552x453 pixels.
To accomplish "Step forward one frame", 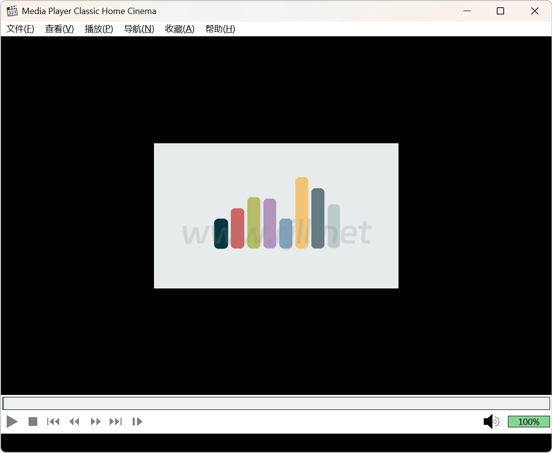I will (x=138, y=422).
